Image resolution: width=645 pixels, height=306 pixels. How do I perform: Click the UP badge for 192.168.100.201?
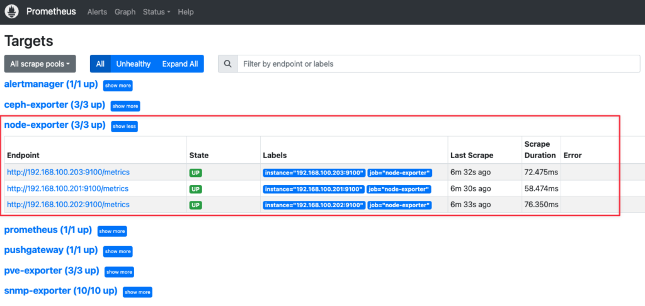pyautogui.click(x=195, y=189)
